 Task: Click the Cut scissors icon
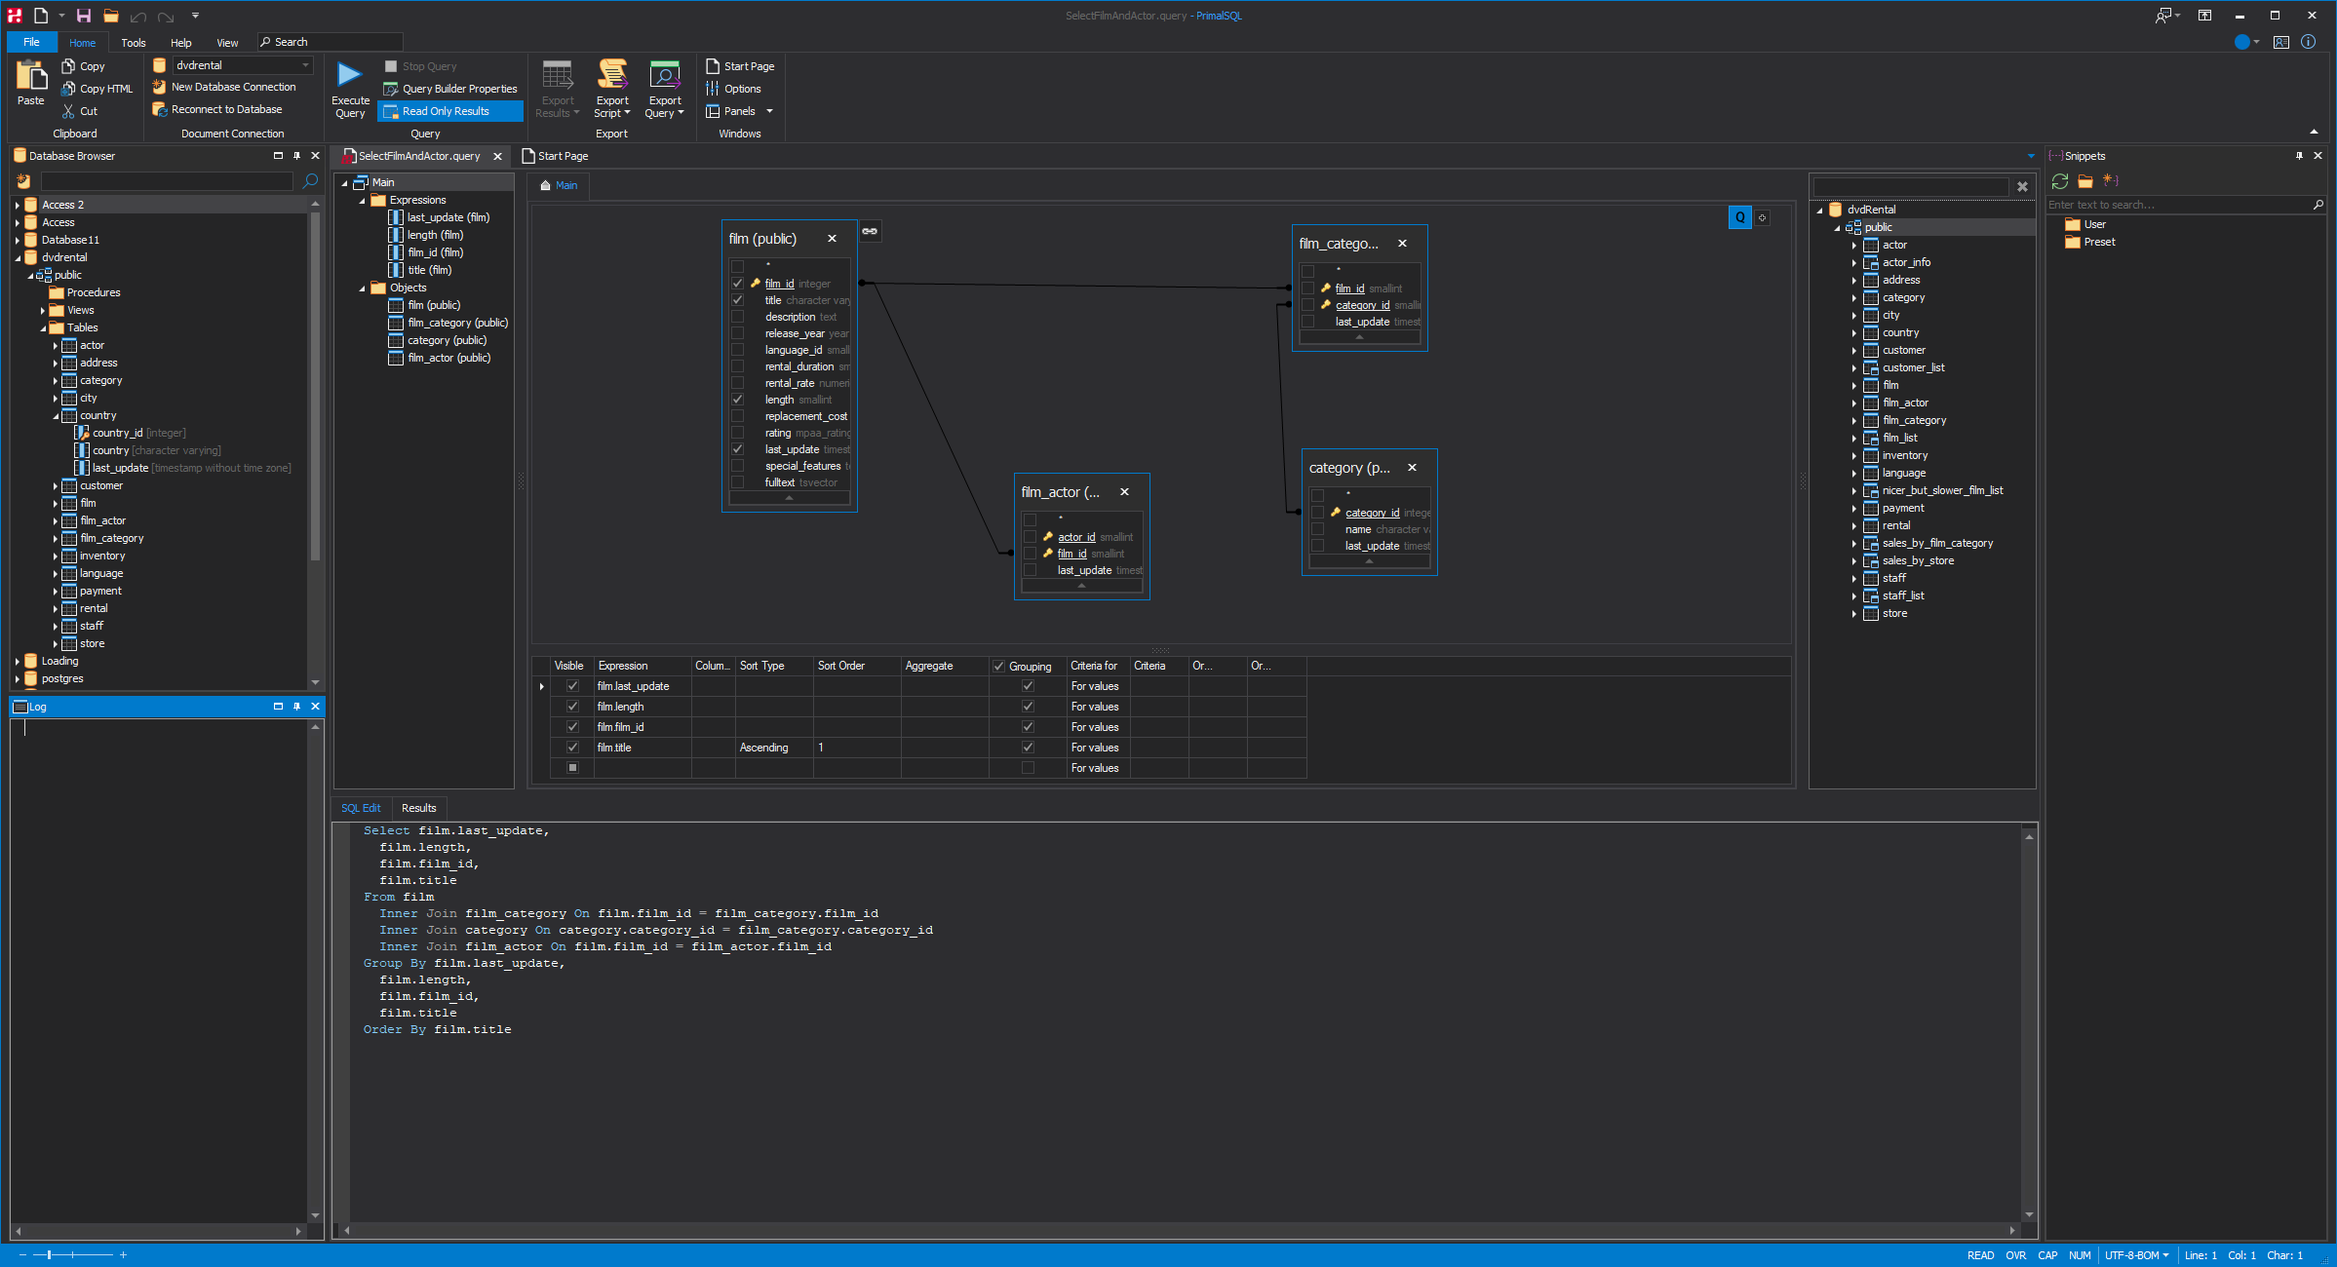tap(68, 111)
